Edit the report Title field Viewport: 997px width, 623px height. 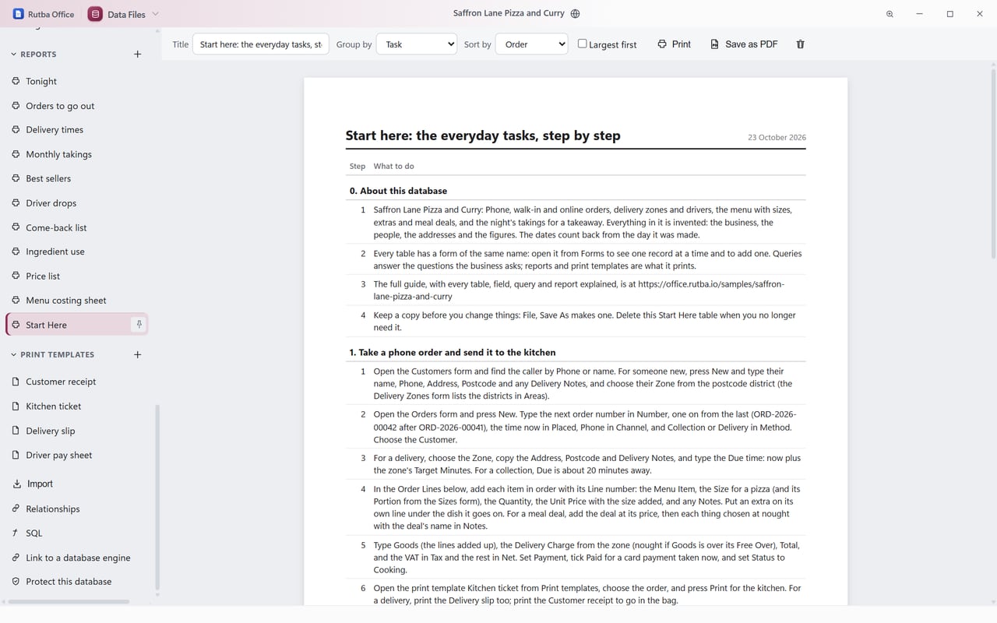pos(261,44)
